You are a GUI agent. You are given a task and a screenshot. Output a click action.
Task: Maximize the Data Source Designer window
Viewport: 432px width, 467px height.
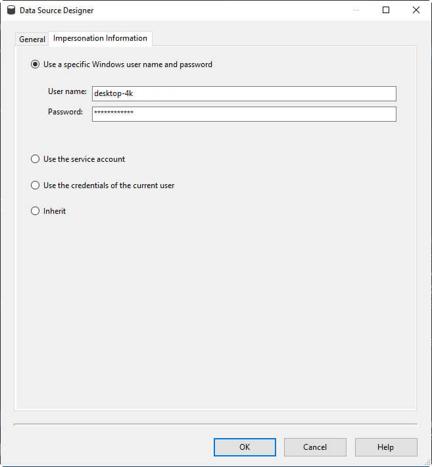[386, 11]
